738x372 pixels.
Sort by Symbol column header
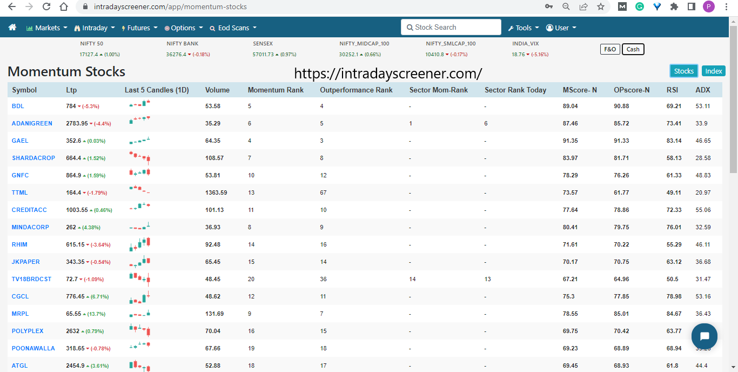pos(24,90)
